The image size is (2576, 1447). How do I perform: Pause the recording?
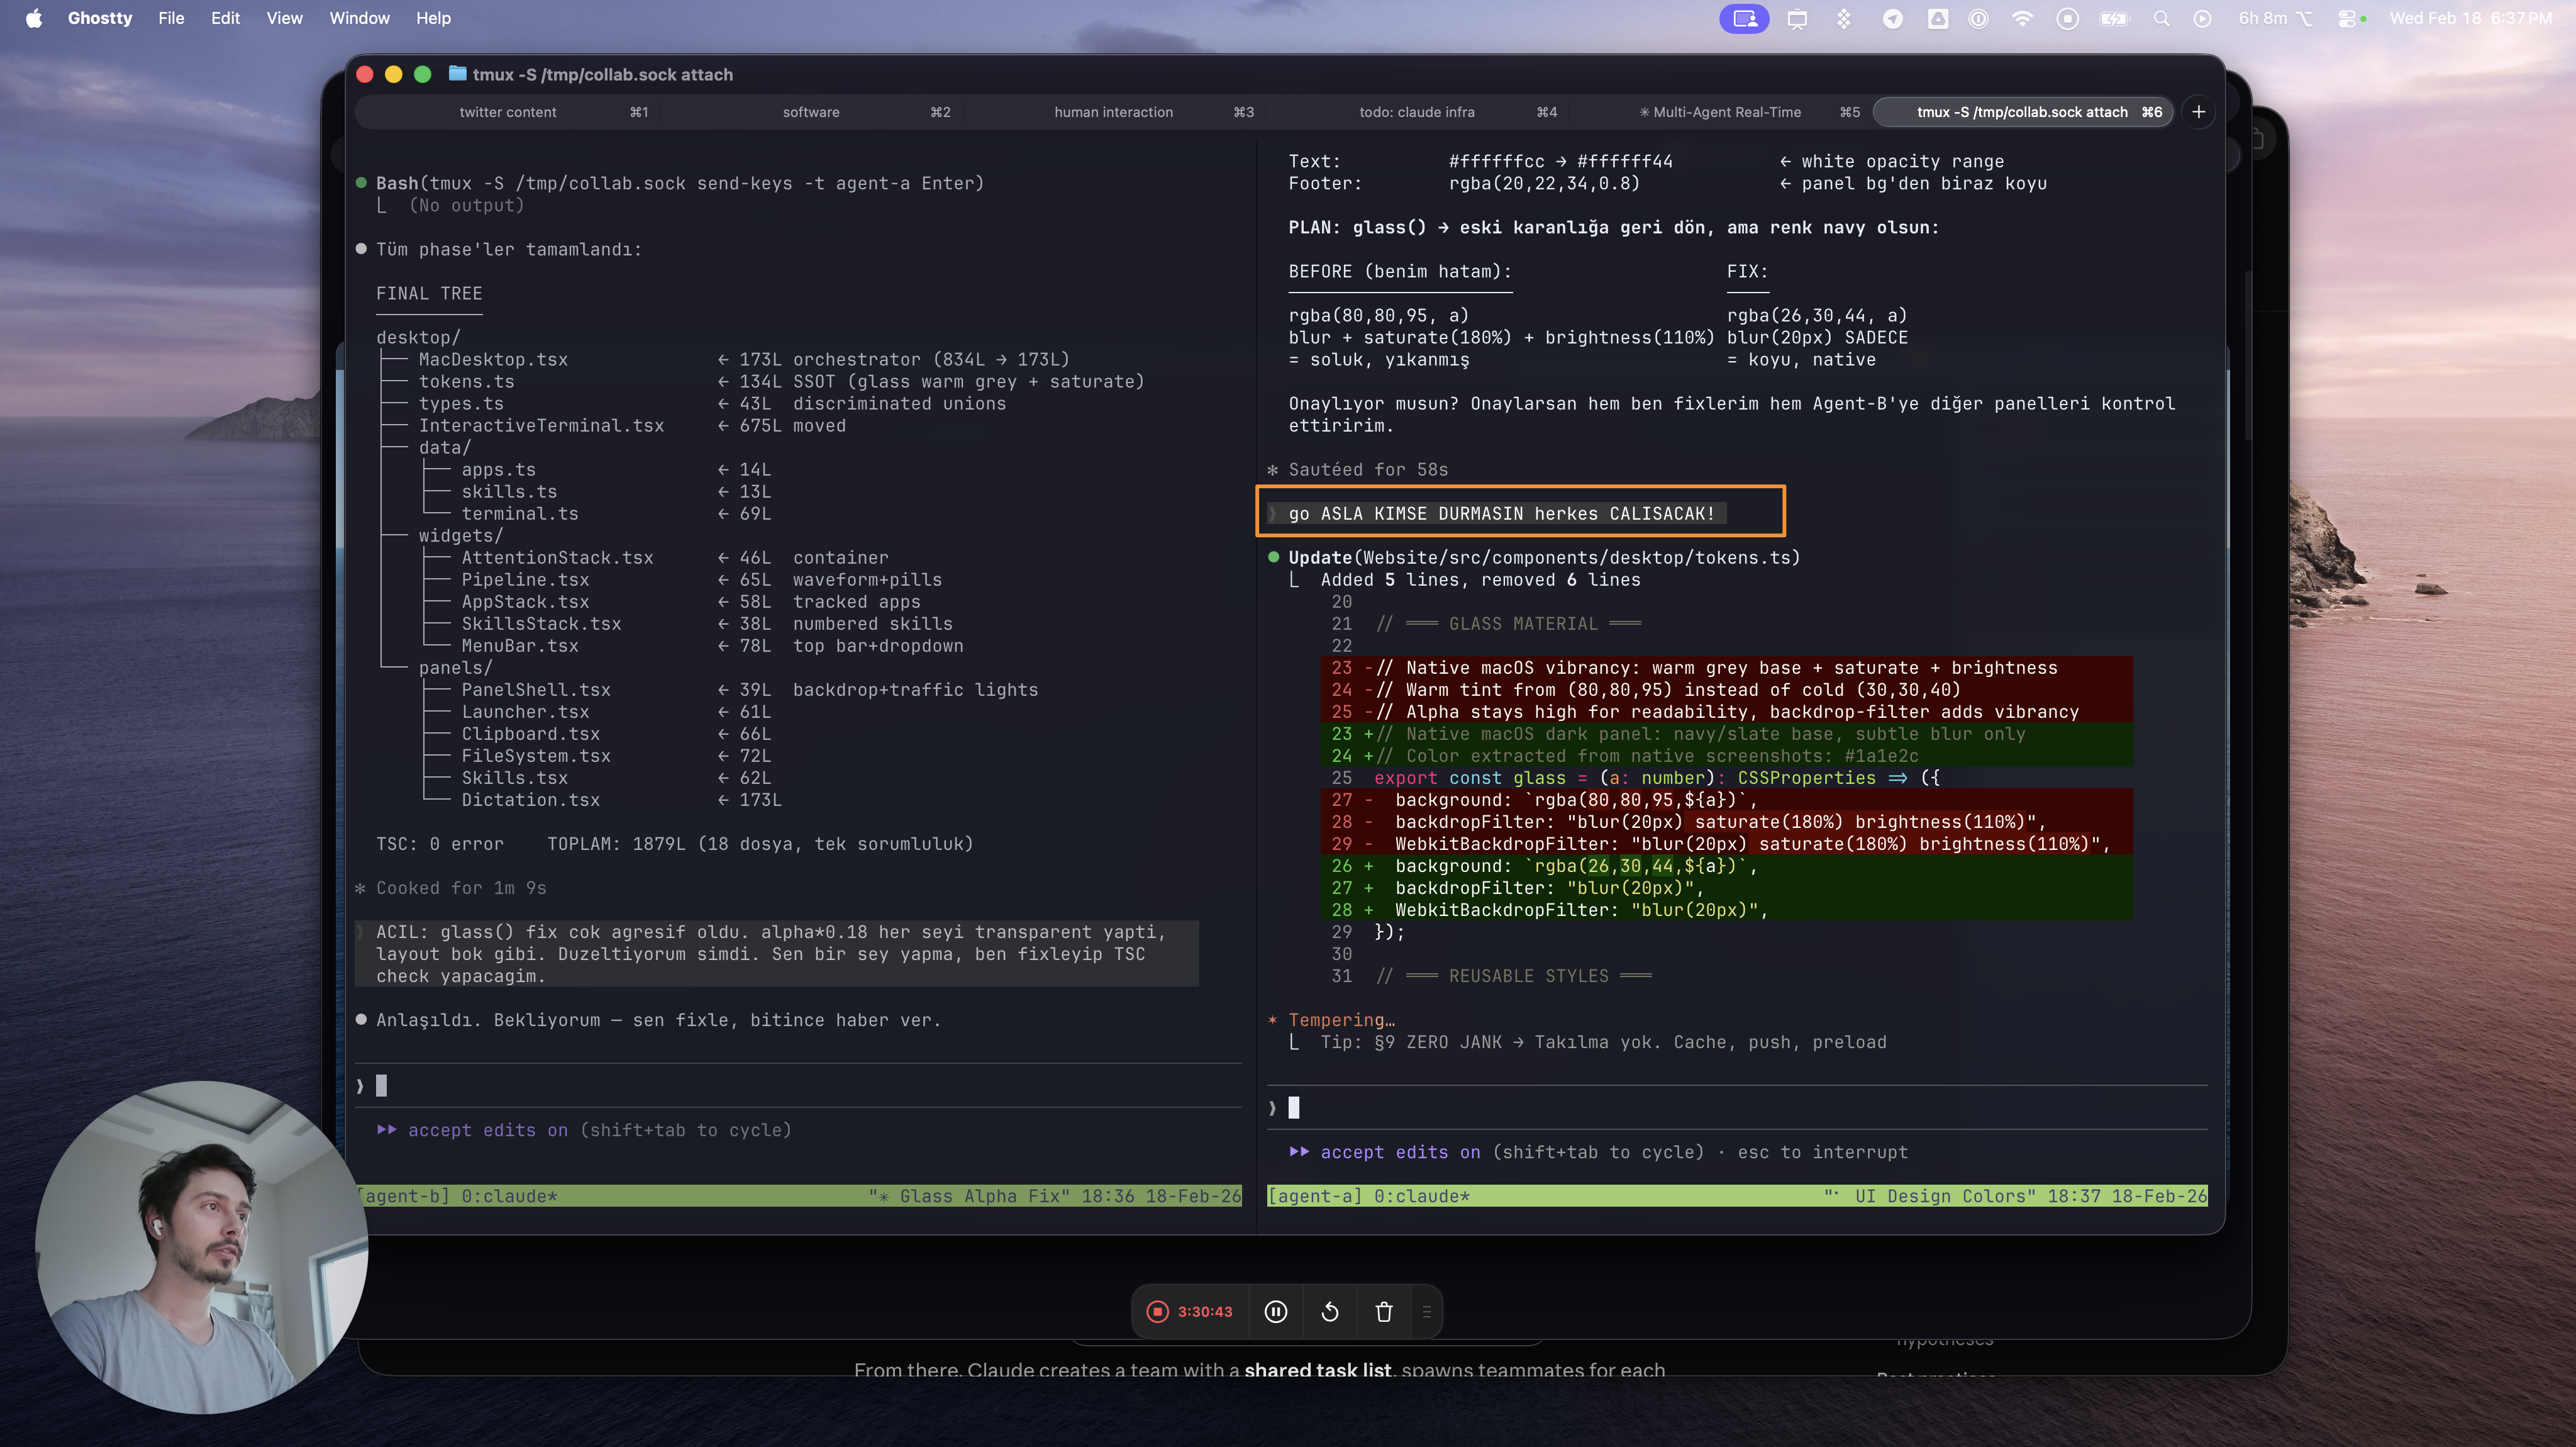[x=1276, y=1311]
